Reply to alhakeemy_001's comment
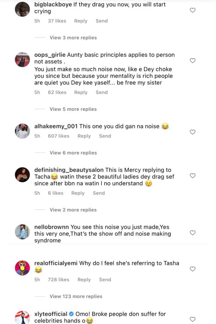Image resolution: width=216 pixels, height=324 pixels. [84, 136]
